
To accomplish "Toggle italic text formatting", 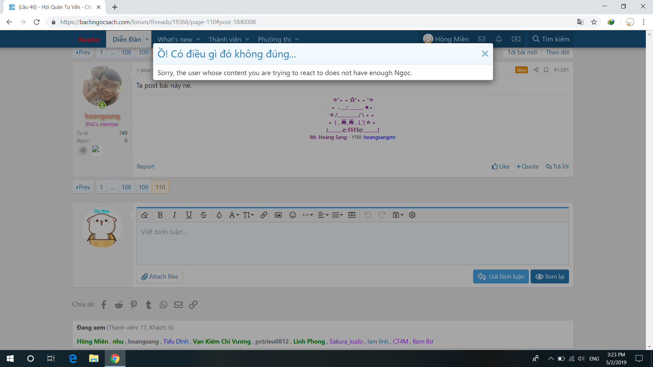I will point(174,215).
